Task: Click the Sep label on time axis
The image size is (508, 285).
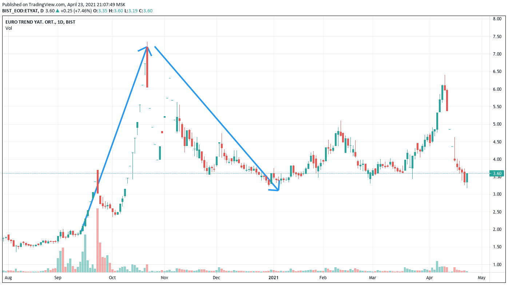Action: (x=58, y=278)
